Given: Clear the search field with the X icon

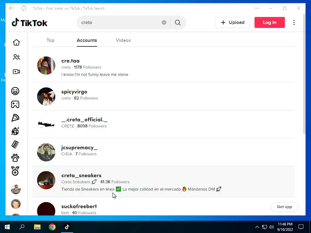Looking at the screenshot, I should tap(164, 22).
